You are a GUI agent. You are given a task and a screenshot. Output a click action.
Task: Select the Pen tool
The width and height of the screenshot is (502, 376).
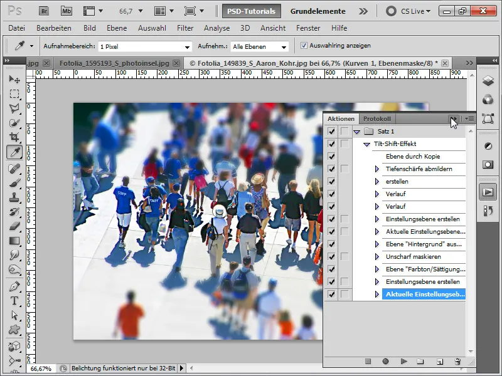pos(14,287)
